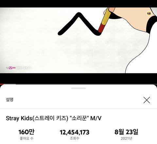Close the 설명 description panel

click(x=147, y=100)
